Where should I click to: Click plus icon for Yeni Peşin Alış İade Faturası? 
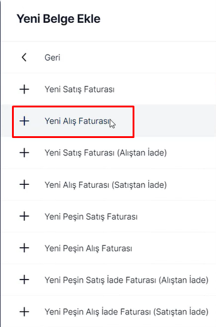[x=24, y=312]
